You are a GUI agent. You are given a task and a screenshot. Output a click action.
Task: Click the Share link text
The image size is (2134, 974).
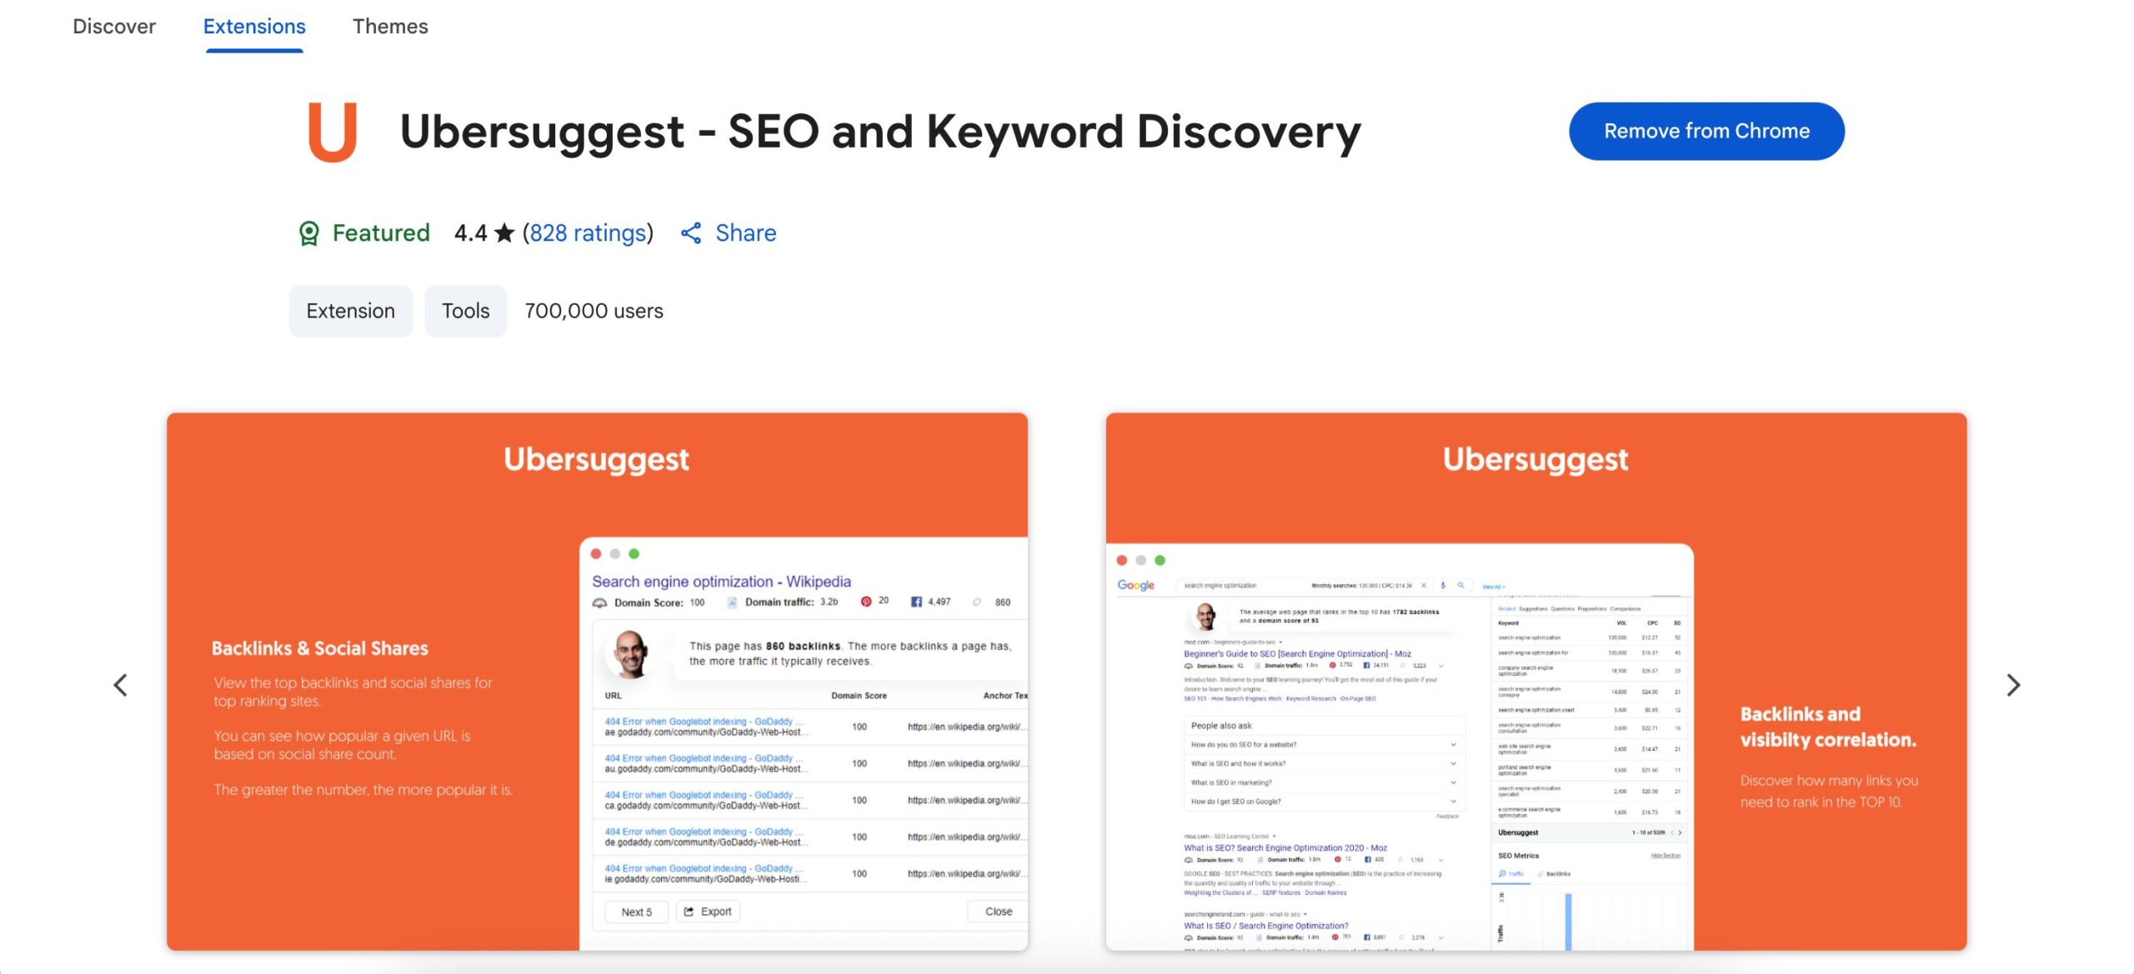[x=745, y=233]
